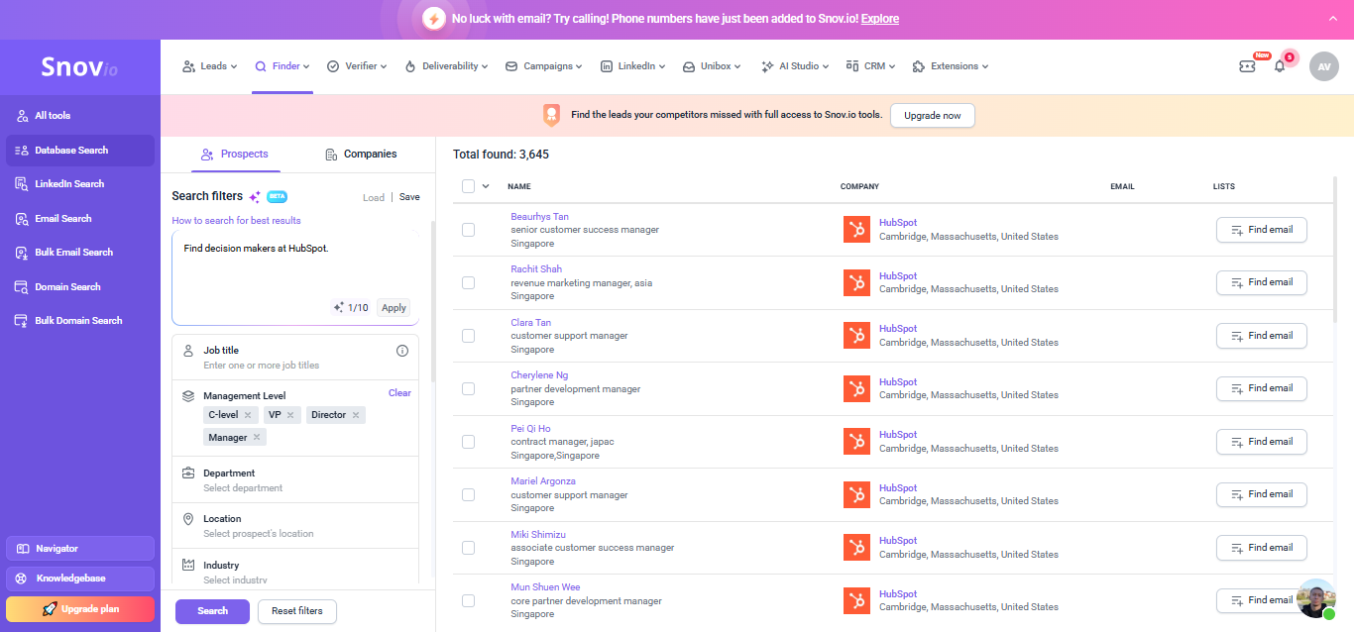Expand the AI Studio dropdown menu
1354x632 pixels.
[x=795, y=66]
